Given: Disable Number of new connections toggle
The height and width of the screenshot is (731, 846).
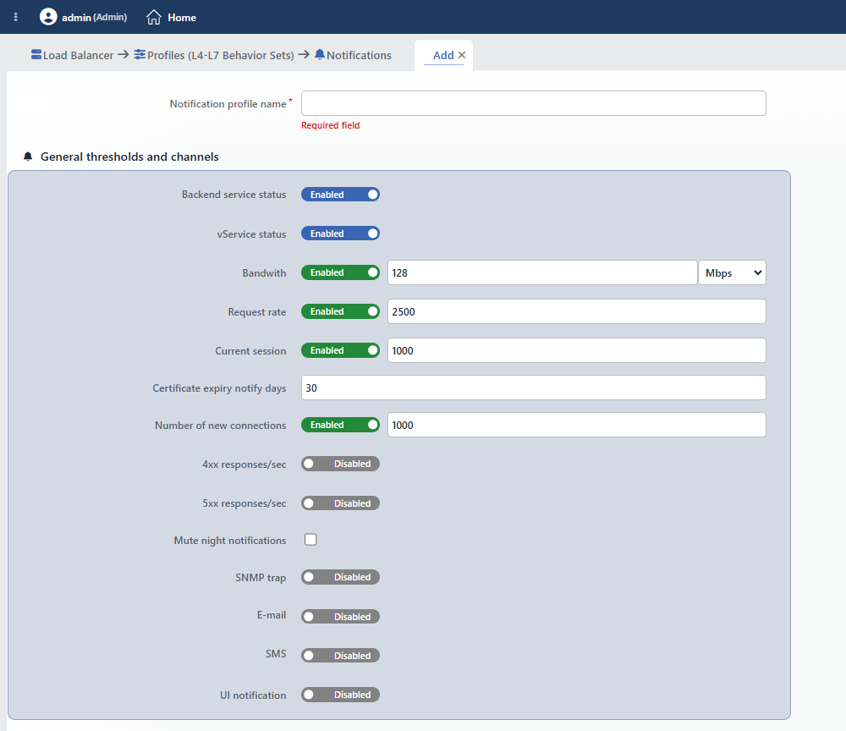Looking at the screenshot, I should pyautogui.click(x=340, y=425).
